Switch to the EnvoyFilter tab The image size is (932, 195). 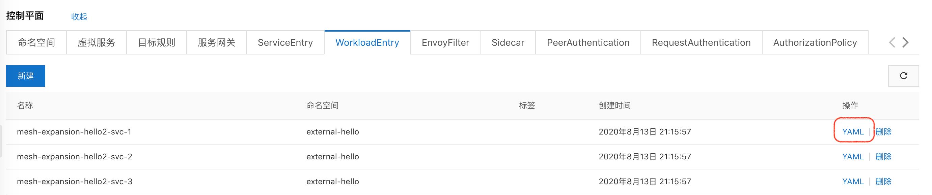tap(445, 43)
